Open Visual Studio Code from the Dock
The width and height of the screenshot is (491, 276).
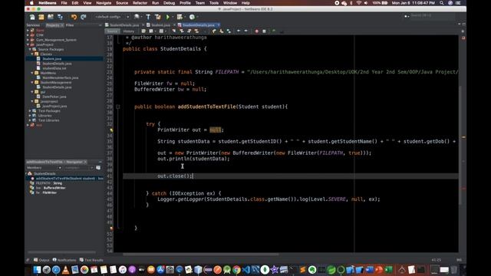[245, 269]
